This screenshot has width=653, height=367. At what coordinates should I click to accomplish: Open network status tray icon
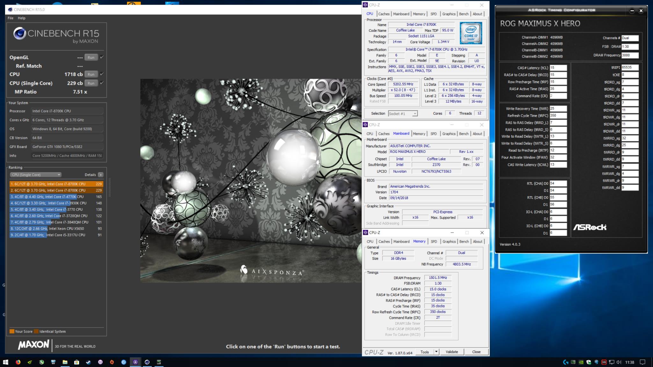(x=612, y=362)
